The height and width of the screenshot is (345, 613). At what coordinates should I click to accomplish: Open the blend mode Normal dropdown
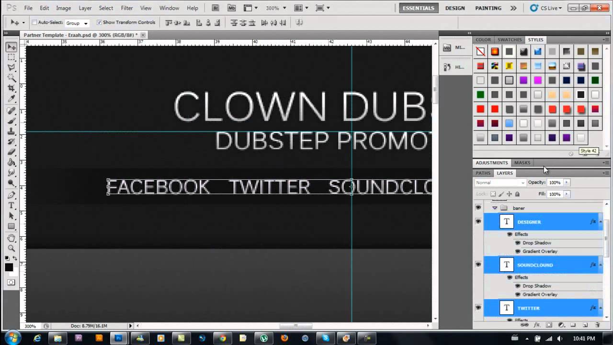[x=500, y=183]
